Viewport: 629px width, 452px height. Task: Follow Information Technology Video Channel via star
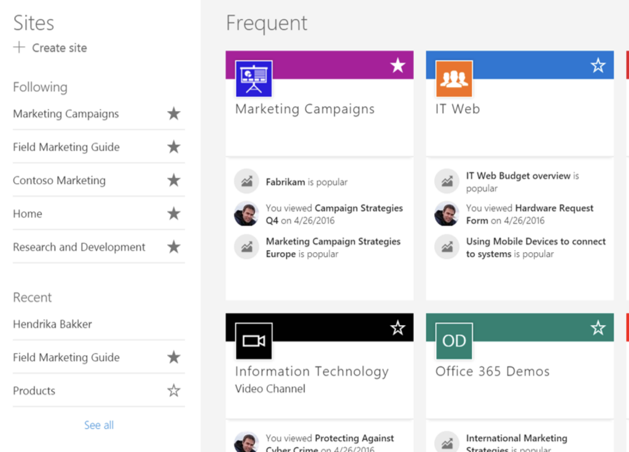(397, 328)
